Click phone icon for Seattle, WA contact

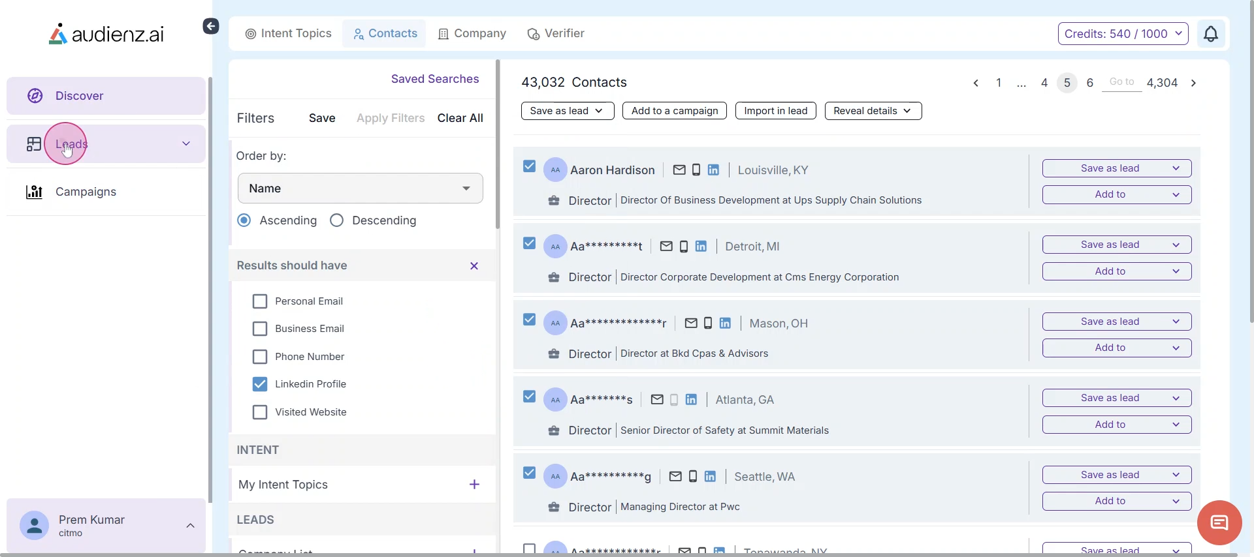tap(693, 477)
